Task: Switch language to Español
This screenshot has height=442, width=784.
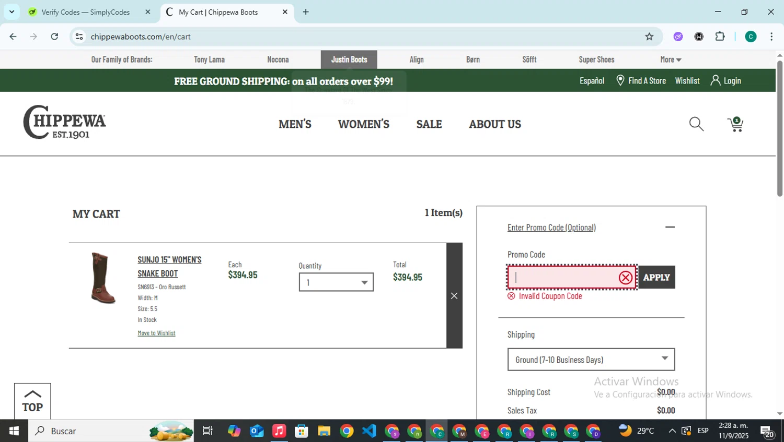Action: [x=592, y=80]
